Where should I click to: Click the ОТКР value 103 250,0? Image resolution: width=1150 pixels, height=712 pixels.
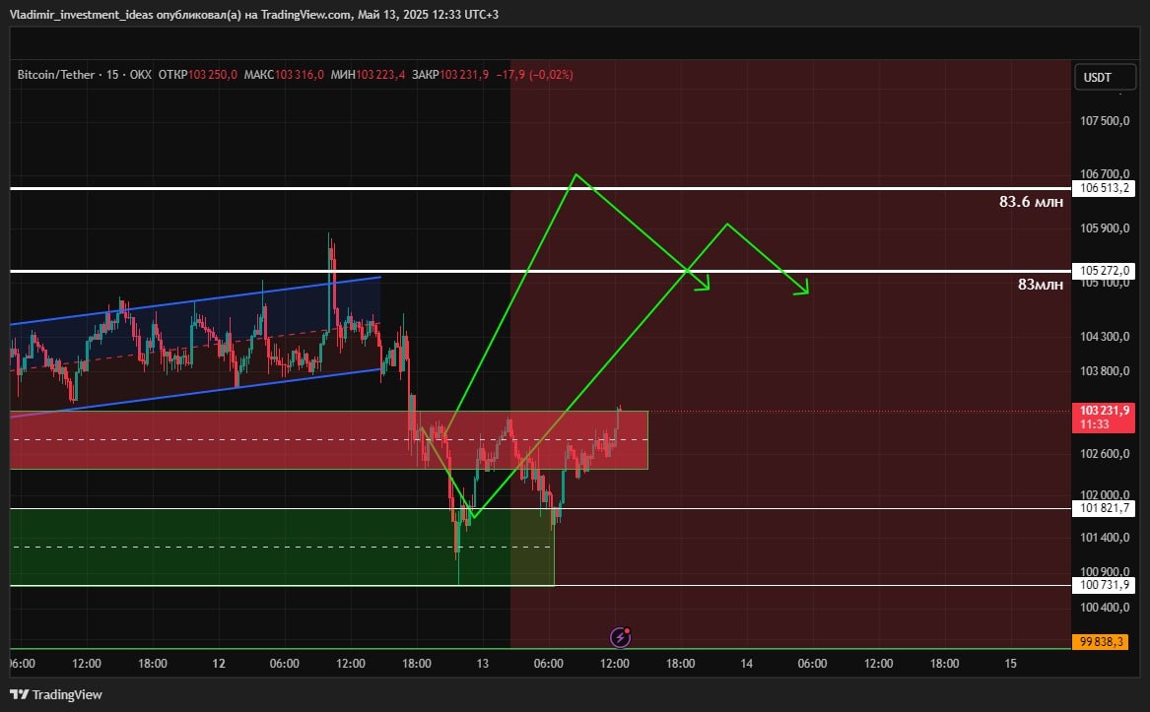[x=213, y=75]
